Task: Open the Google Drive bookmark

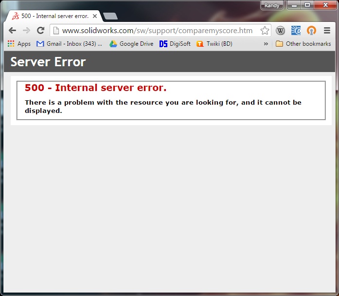Action: click(x=131, y=44)
